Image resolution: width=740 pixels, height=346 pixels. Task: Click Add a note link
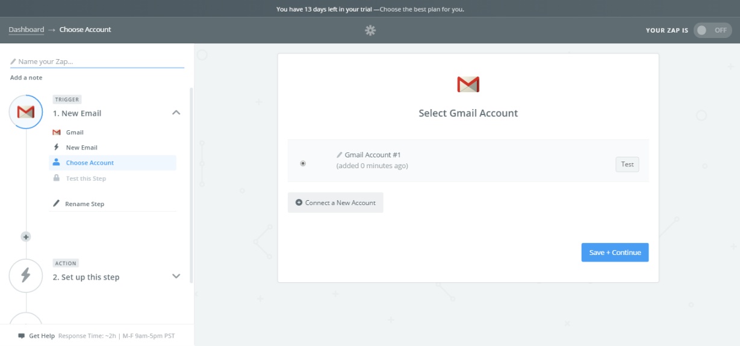26,78
